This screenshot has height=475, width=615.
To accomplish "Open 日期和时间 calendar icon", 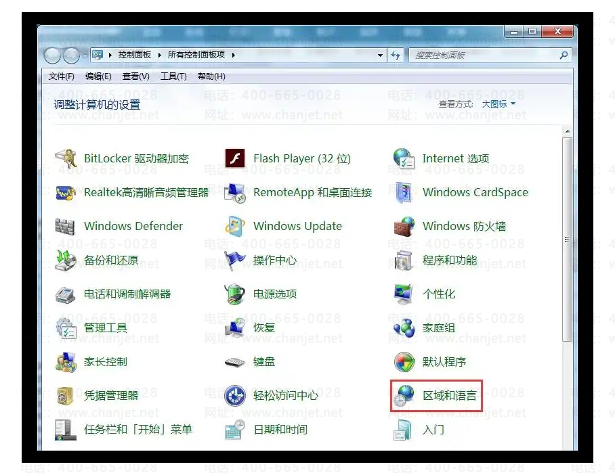I will [x=235, y=430].
